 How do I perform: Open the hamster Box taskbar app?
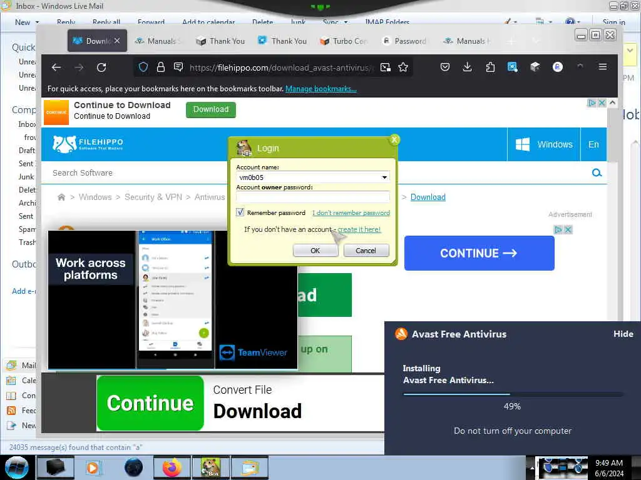point(211,467)
